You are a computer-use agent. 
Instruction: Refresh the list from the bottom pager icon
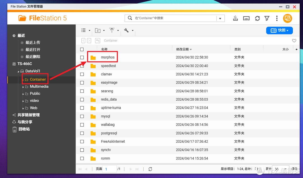150,169
